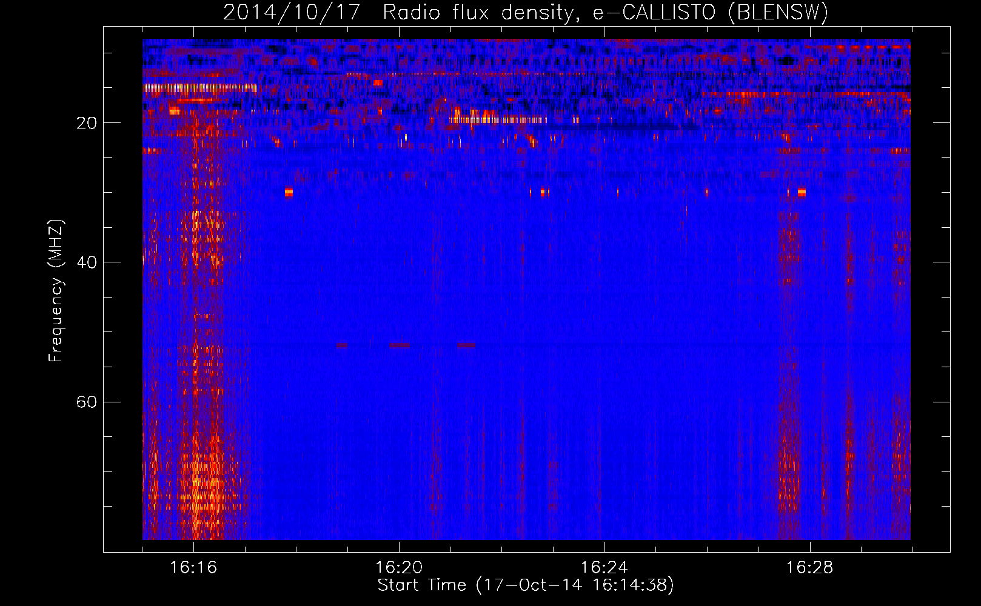Image resolution: width=981 pixels, height=606 pixels.
Task: Select the 16:20 time tick label
Action: (399, 568)
